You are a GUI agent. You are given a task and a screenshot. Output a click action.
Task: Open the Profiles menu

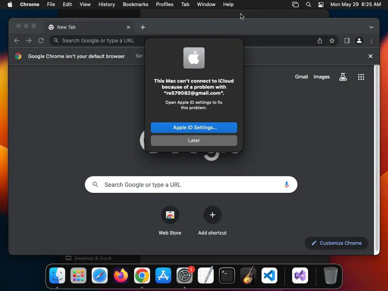[x=164, y=4]
